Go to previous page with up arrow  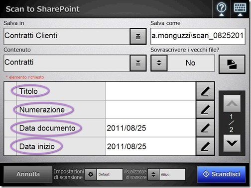click(232, 103)
